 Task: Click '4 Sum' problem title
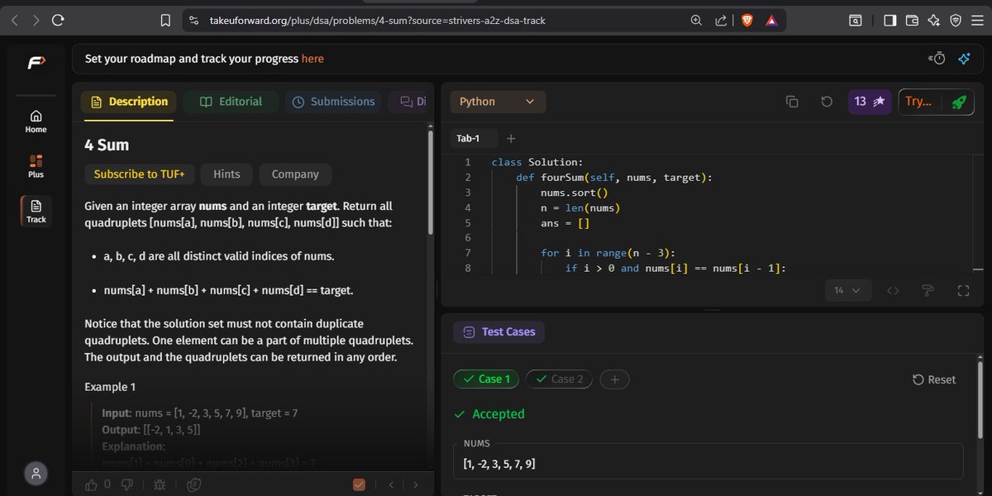click(x=107, y=145)
